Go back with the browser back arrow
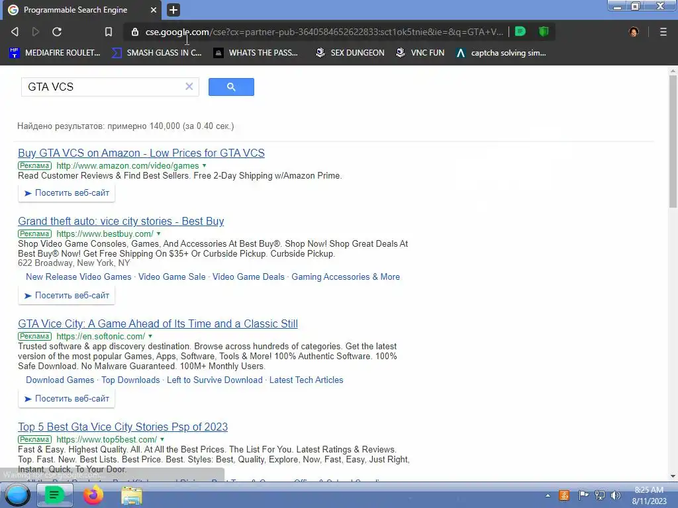This screenshot has height=508, width=678. pyautogui.click(x=15, y=32)
